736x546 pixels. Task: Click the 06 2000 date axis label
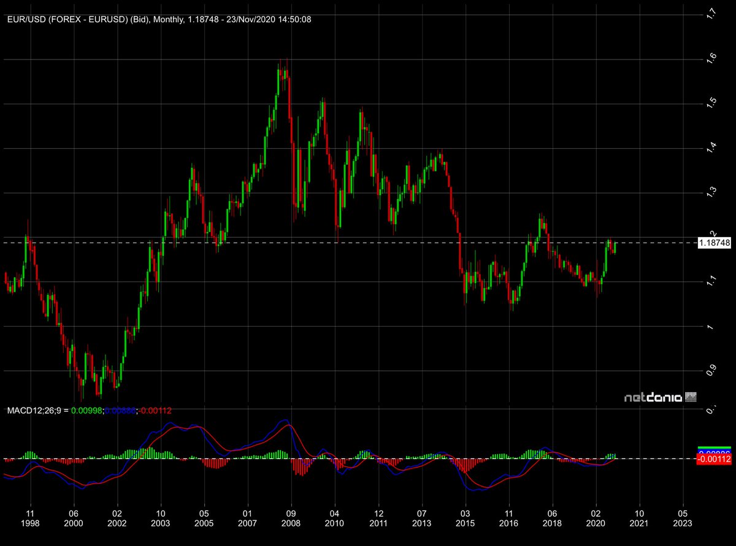coord(74,518)
